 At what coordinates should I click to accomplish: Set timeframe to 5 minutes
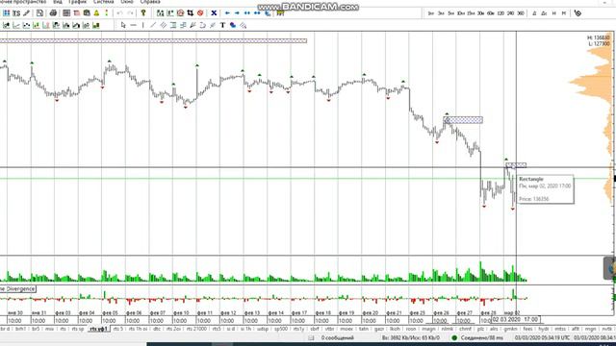(x=451, y=13)
